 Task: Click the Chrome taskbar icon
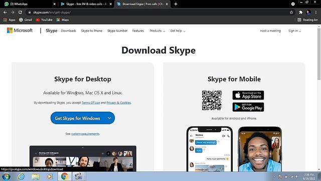tap(64, 176)
